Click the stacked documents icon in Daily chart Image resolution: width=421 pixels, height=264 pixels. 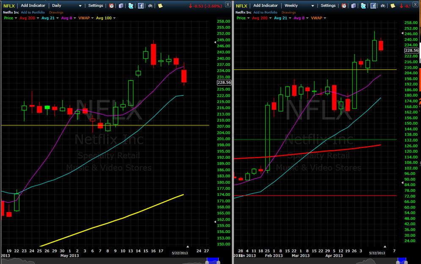121,5
